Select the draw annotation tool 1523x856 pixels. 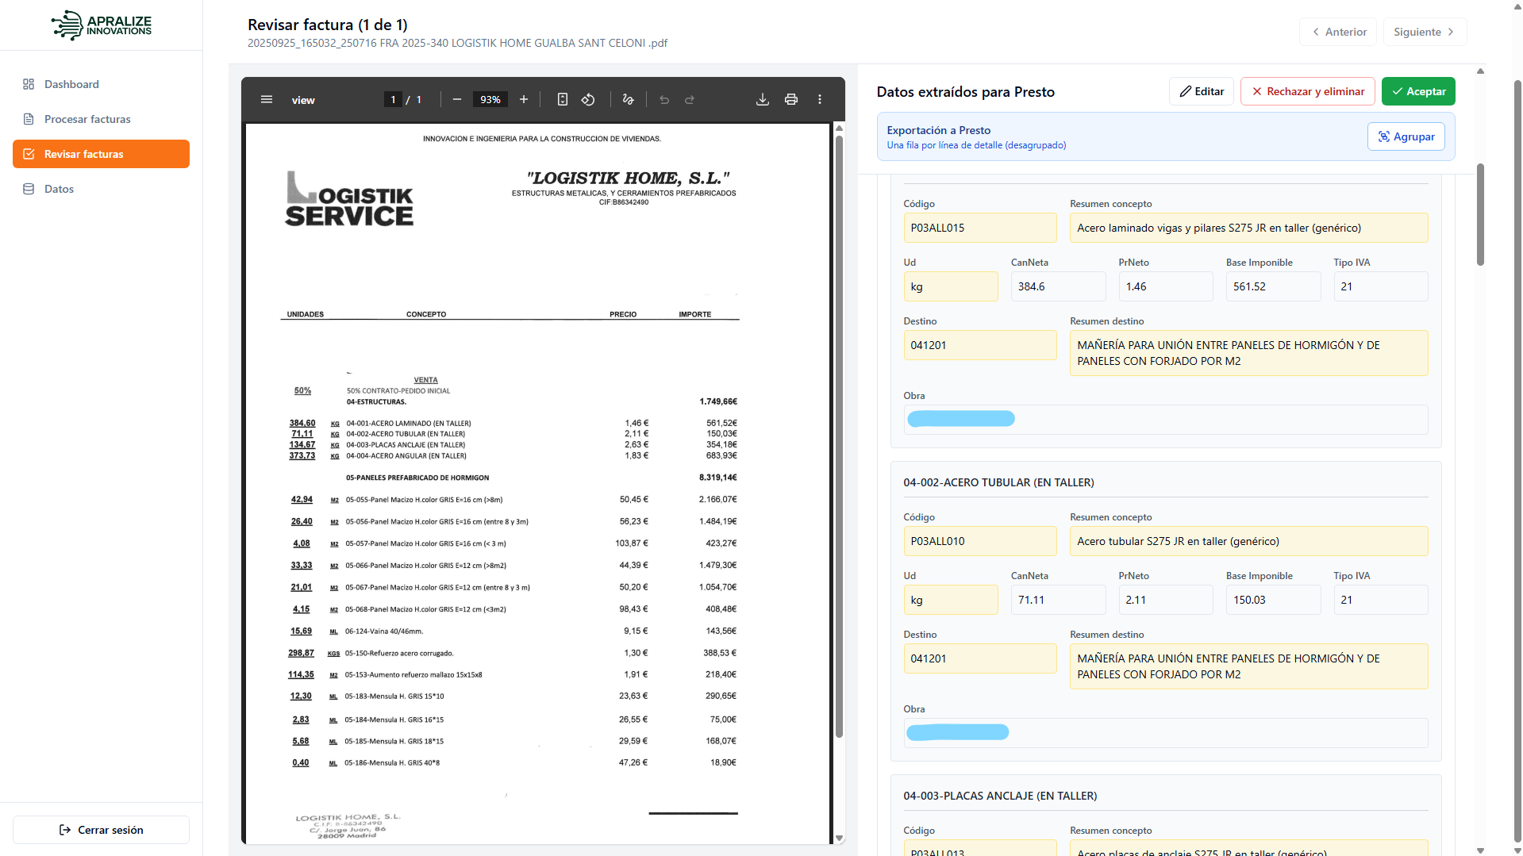coord(629,99)
